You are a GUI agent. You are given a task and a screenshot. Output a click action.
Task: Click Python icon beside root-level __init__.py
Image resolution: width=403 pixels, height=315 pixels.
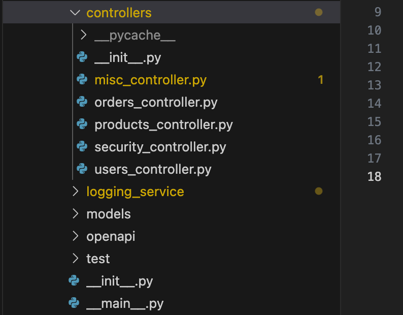(74, 281)
